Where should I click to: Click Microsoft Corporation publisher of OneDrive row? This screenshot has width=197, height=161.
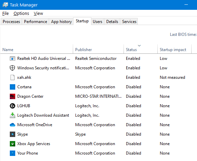95,125
